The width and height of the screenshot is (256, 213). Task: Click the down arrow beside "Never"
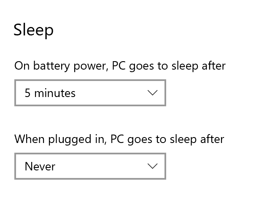tap(153, 166)
